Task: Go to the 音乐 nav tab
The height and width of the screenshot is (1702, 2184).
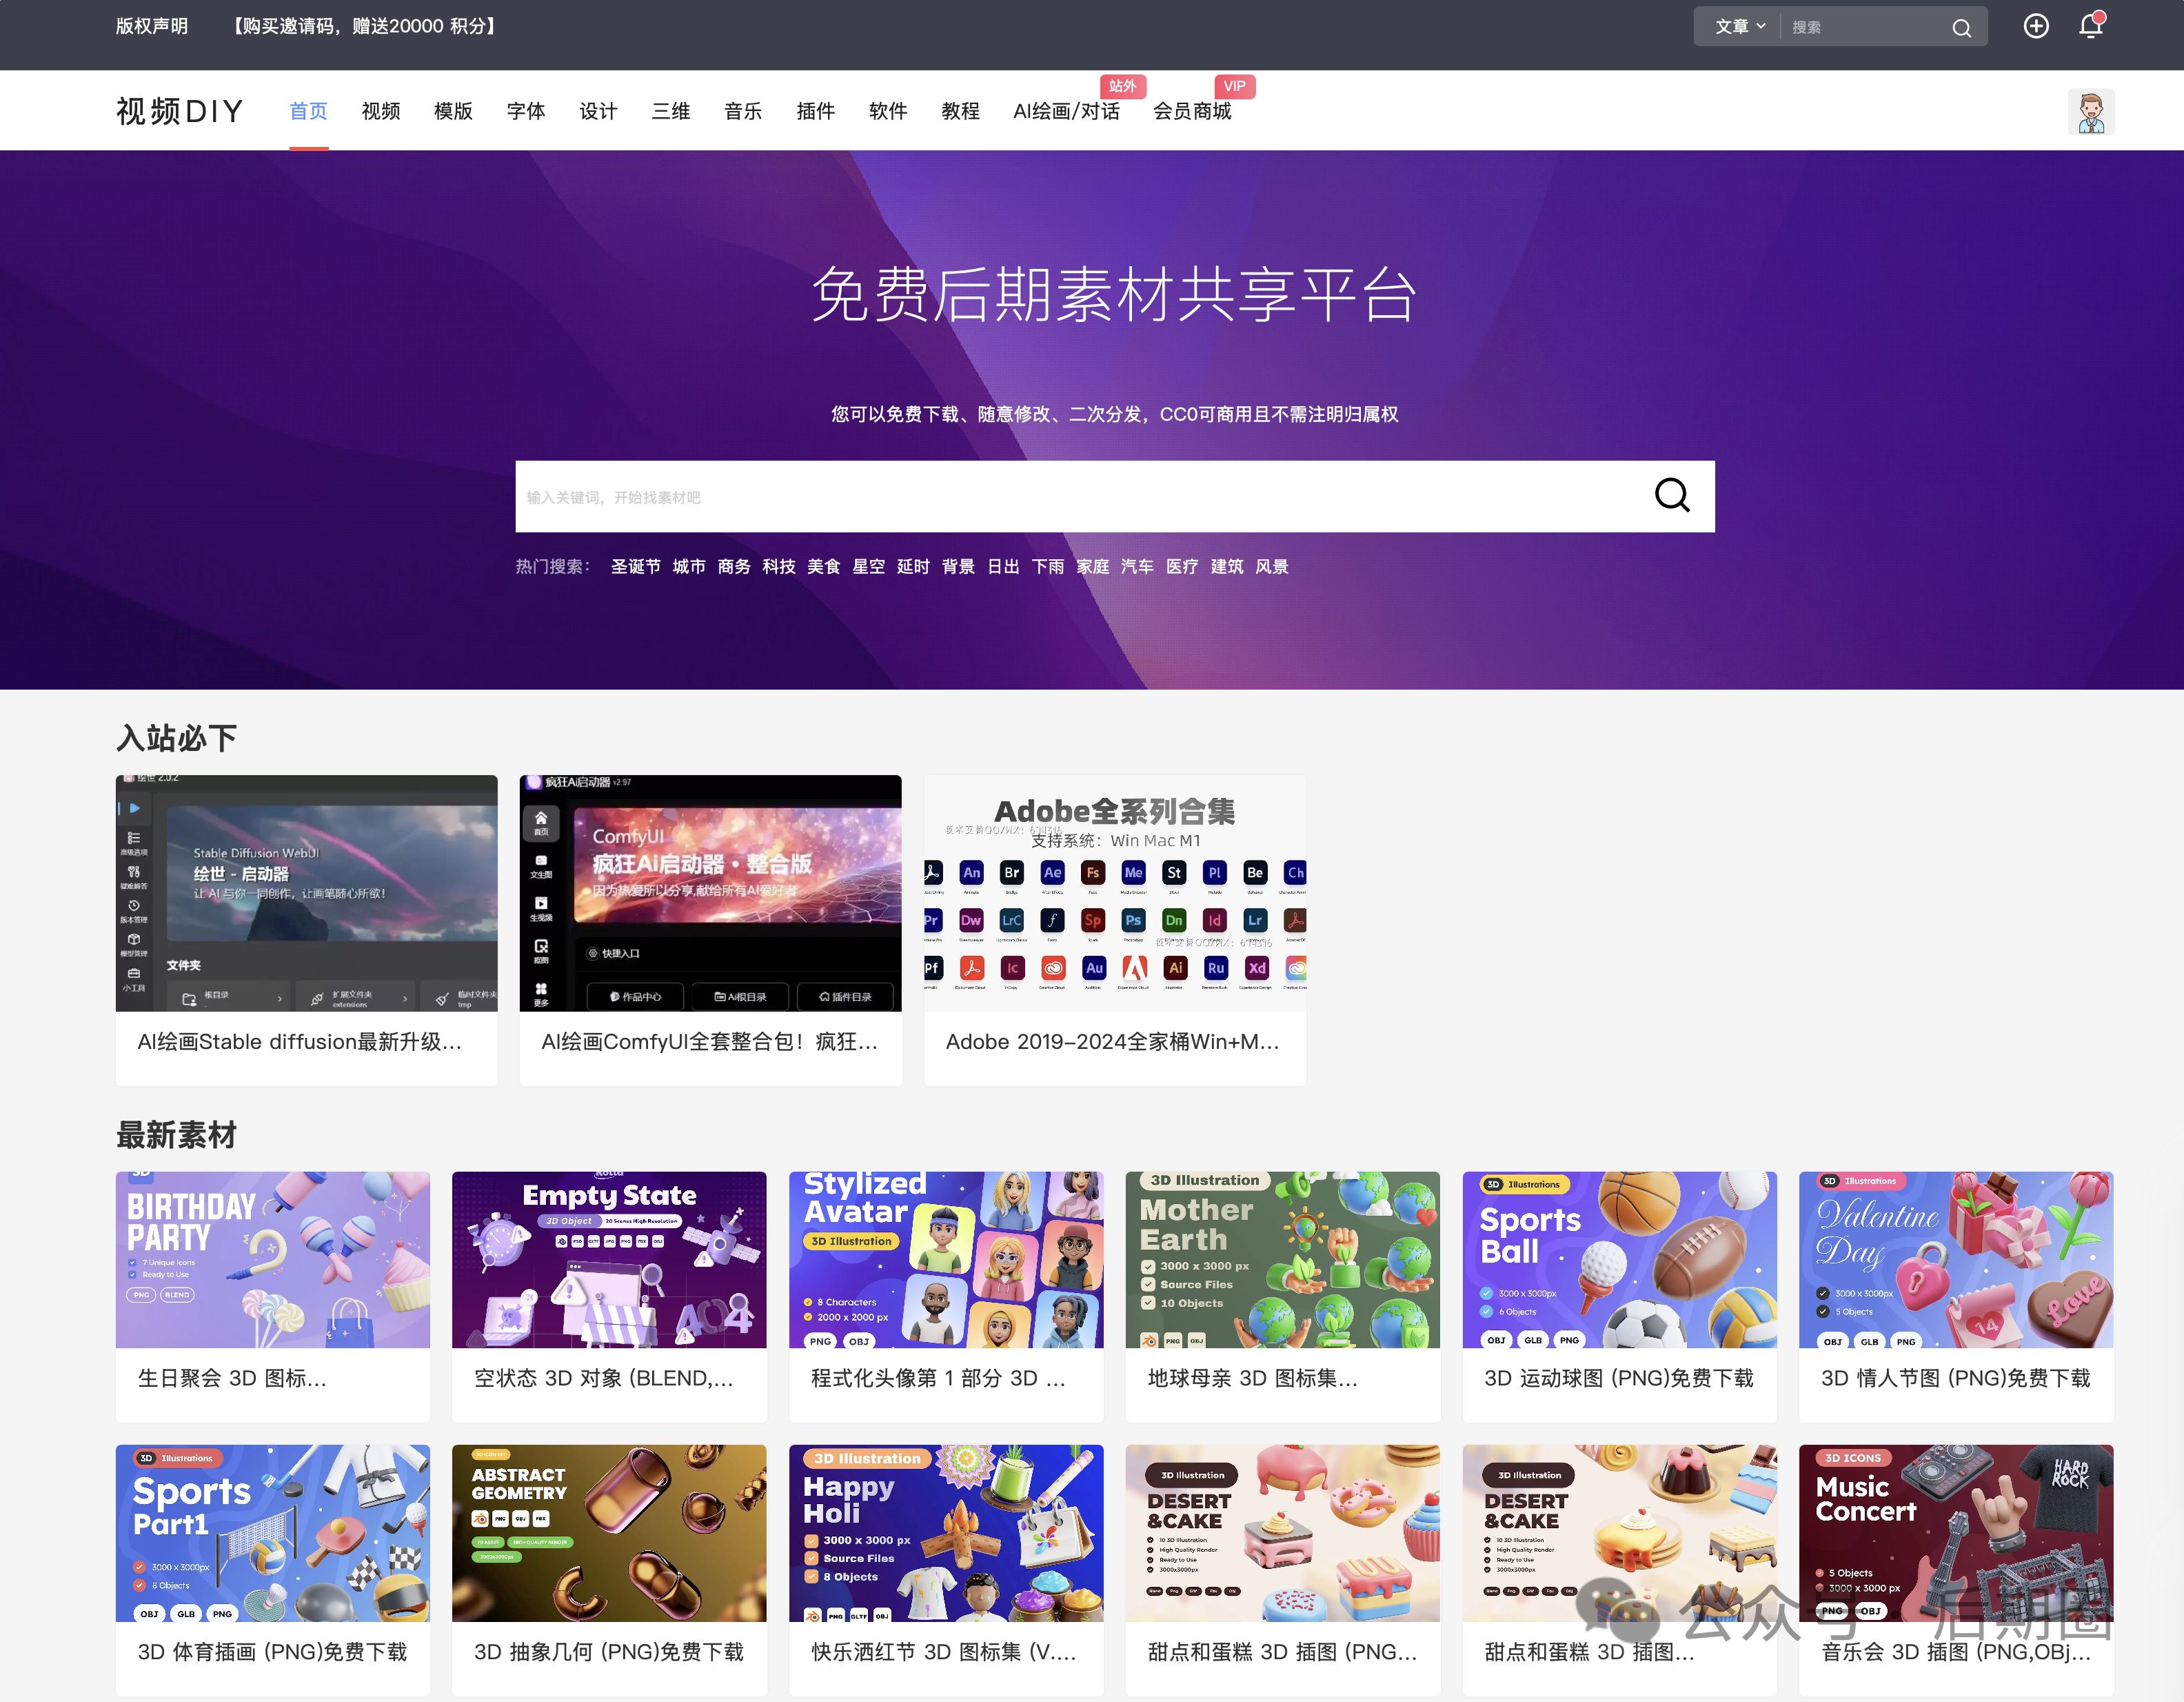Action: [x=743, y=111]
